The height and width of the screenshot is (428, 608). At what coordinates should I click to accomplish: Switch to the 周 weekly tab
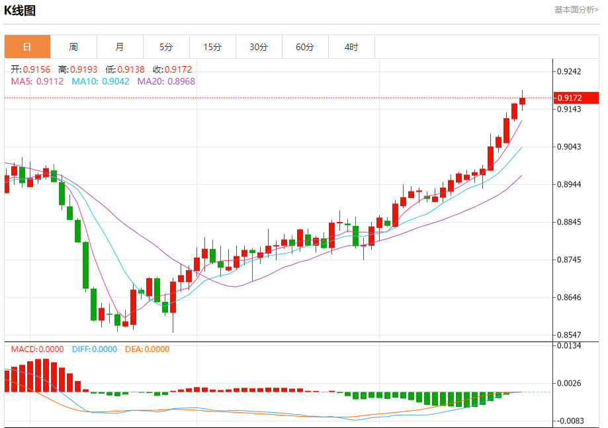coord(73,47)
